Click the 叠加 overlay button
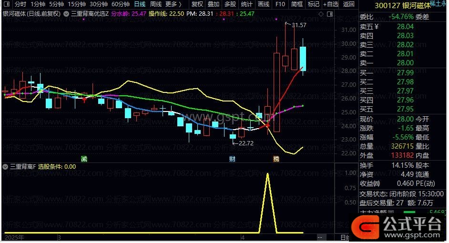Screen dimensions: 449x243 click(214, 4)
